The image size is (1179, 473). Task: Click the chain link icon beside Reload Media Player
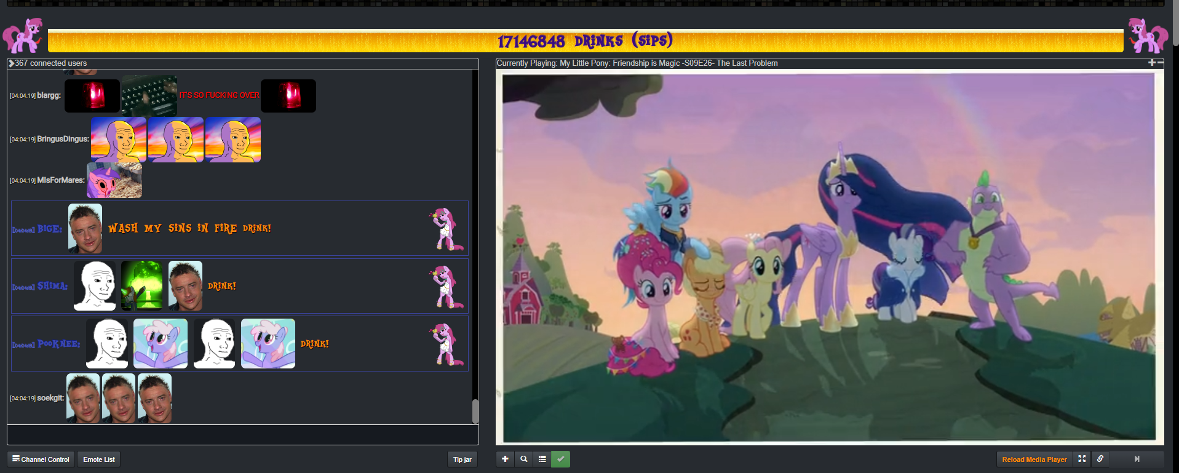[x=1100, y=459]
